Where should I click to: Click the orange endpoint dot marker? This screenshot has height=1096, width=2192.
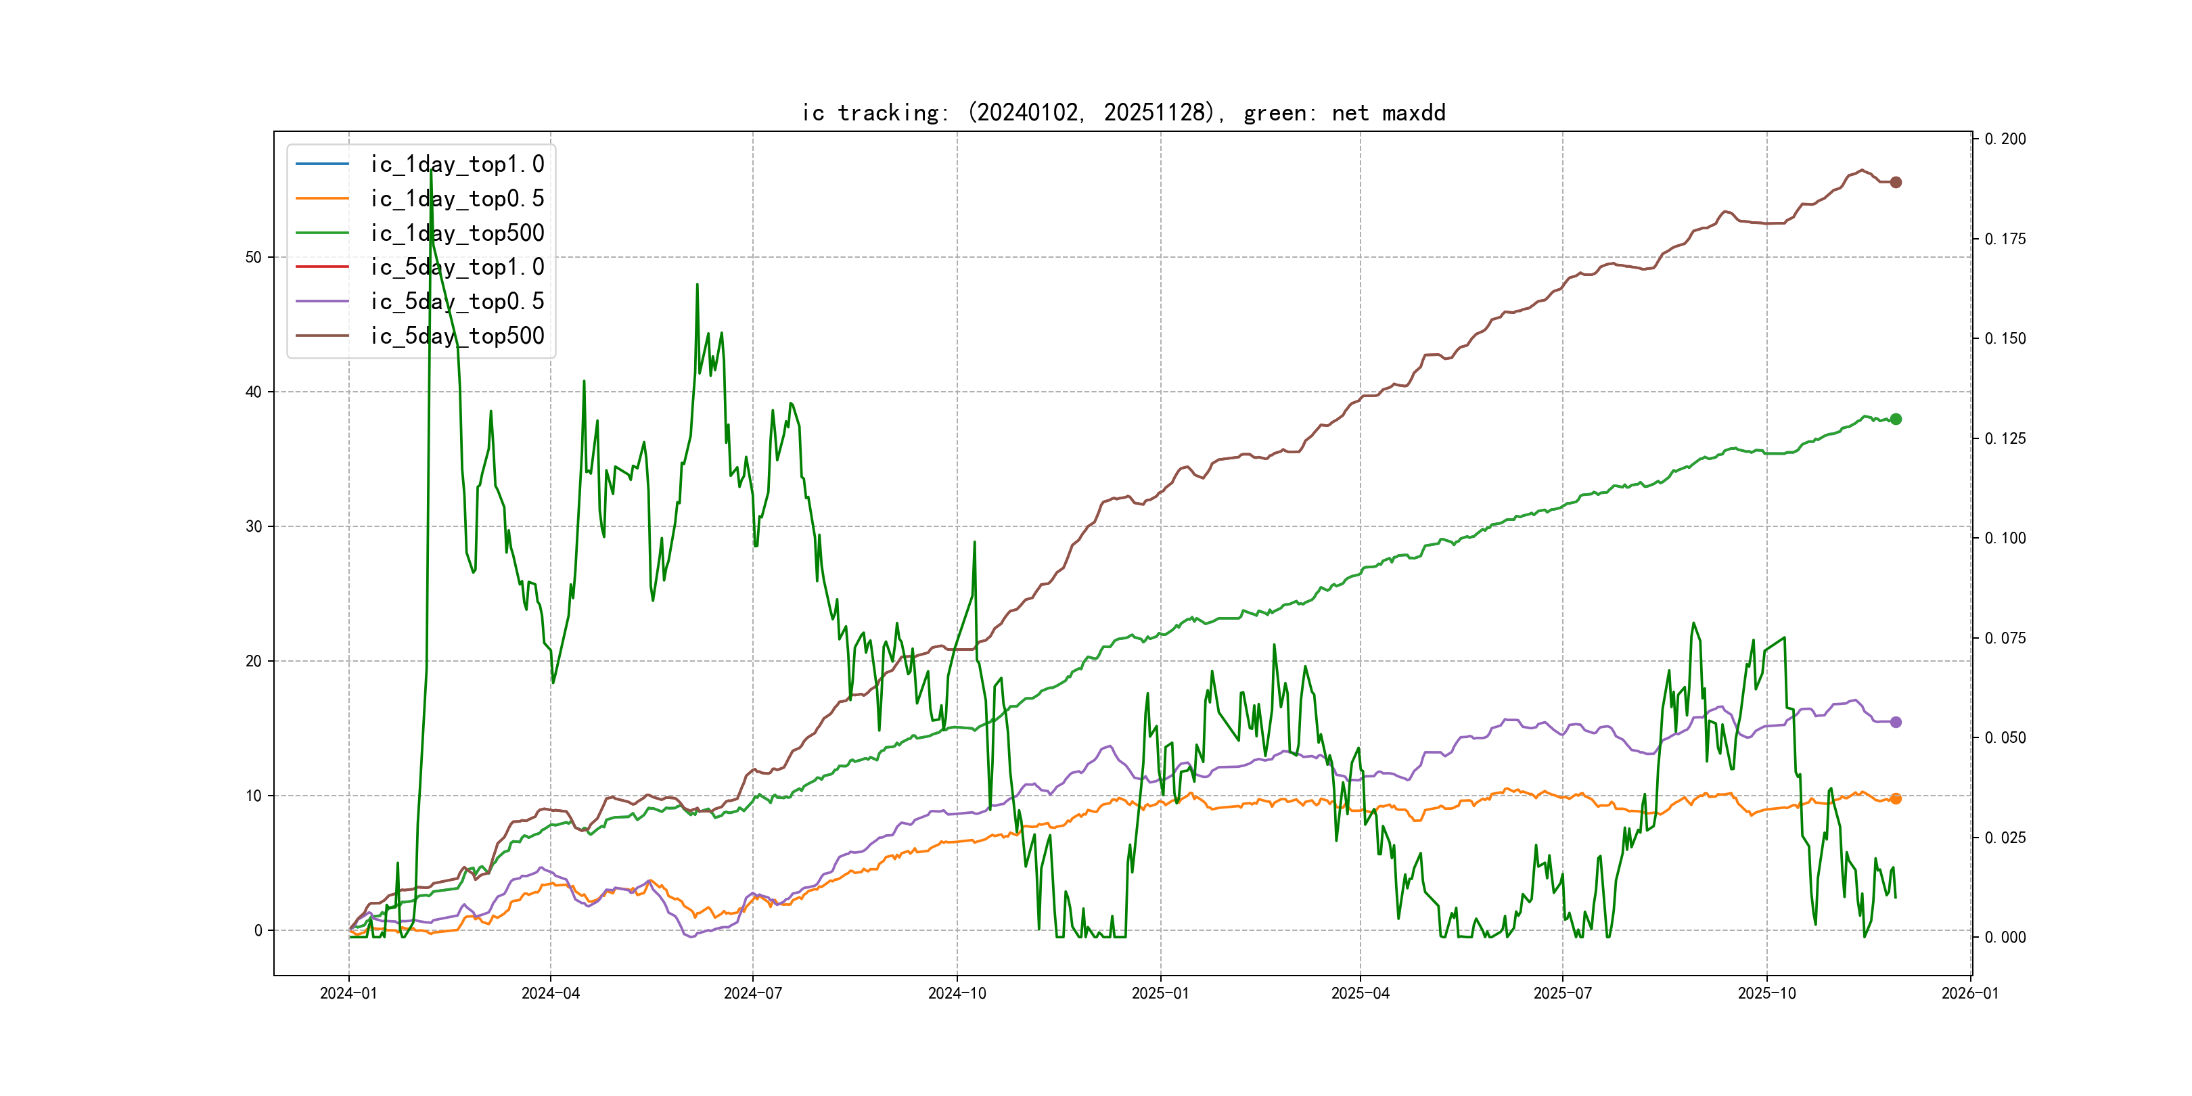click(x=1896, y=798)
